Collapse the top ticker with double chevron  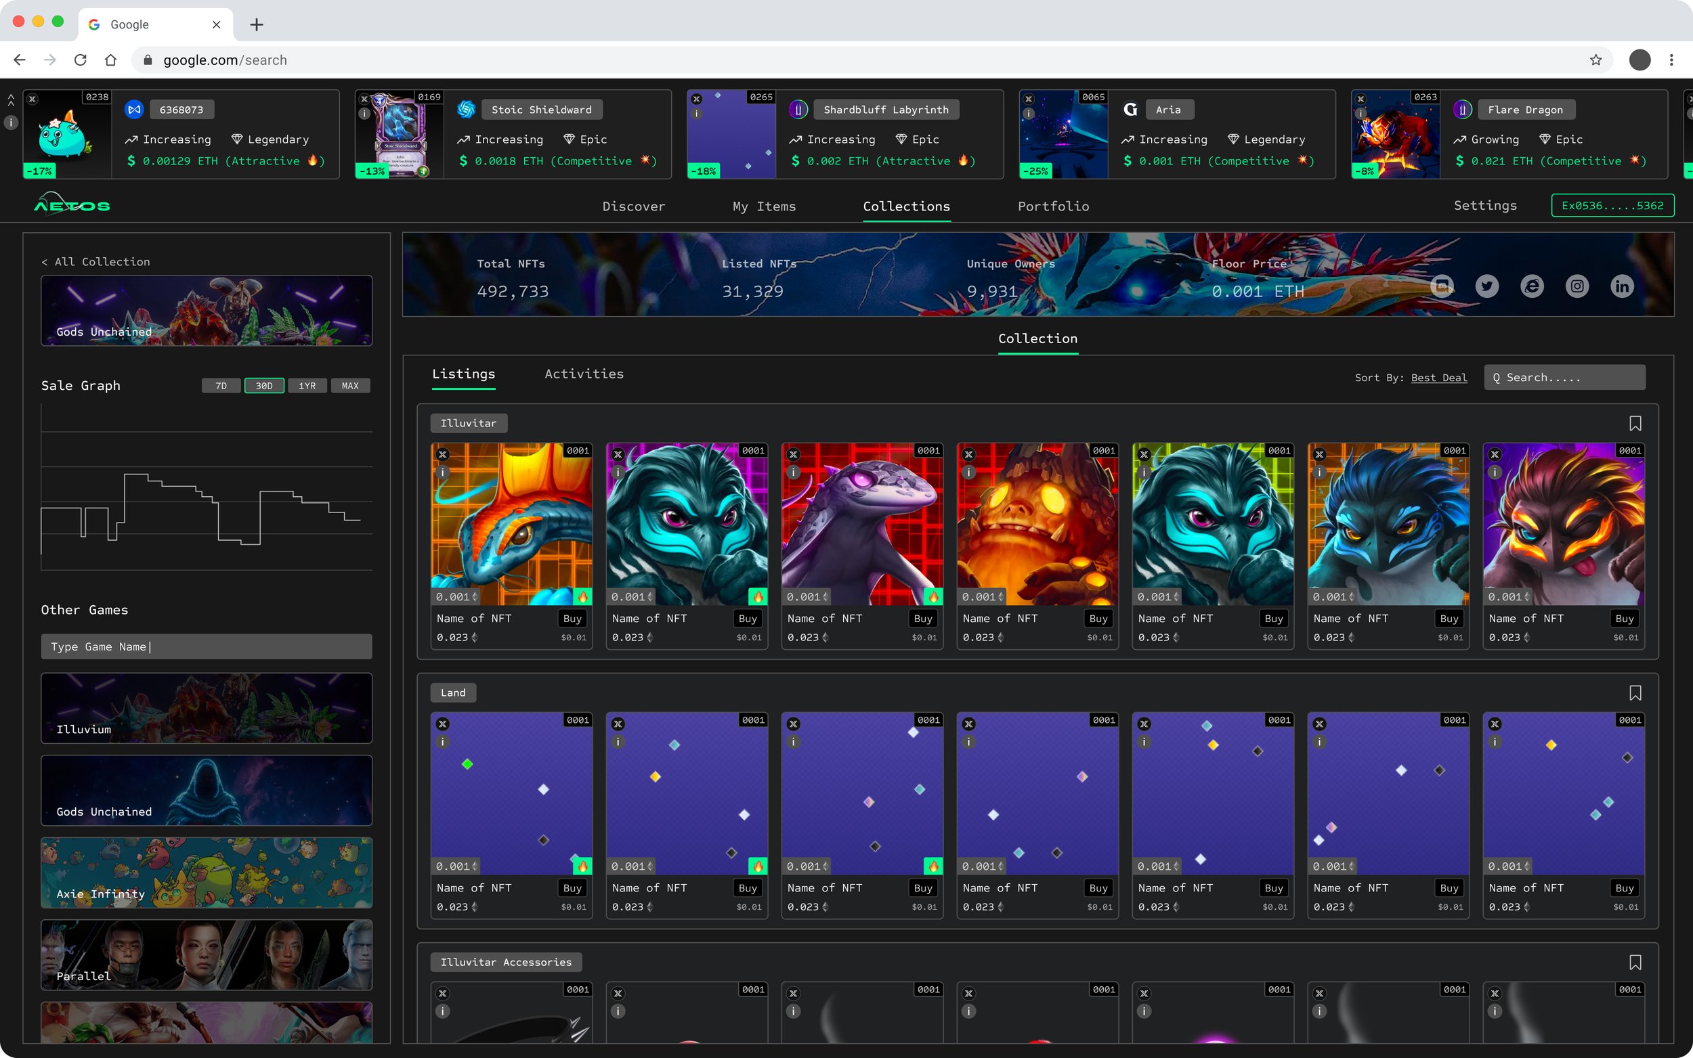[12, 100]
